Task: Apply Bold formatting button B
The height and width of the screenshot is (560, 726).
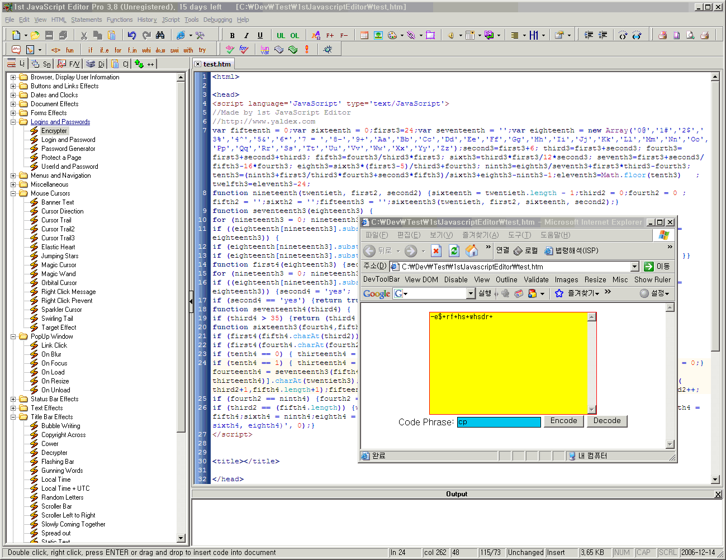Action: (232, 35)
